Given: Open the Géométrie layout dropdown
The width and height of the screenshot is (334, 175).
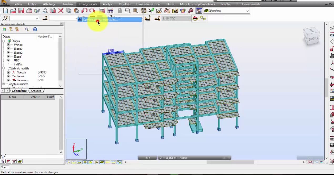Looking at the screenshot, I should click(x=247, y=11).
